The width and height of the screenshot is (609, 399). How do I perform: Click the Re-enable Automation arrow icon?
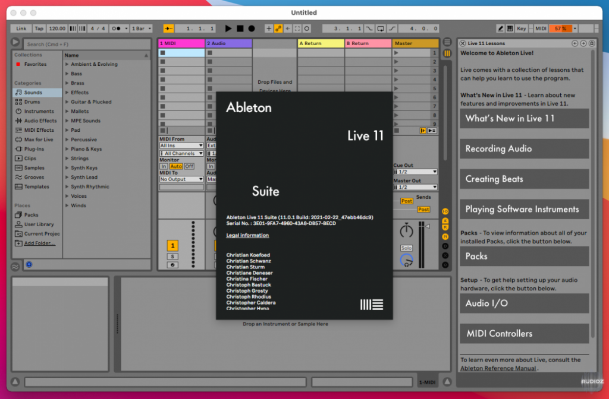[288, 28]
